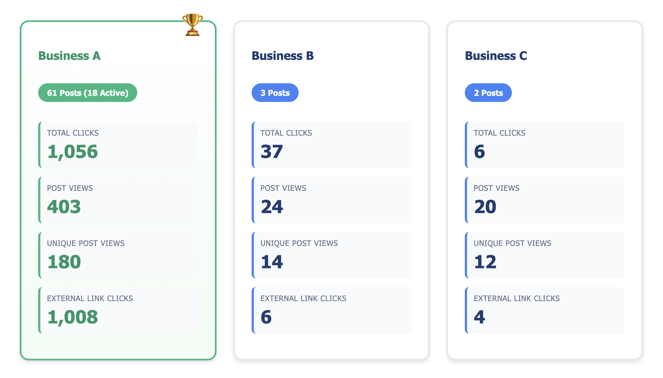Select Business B Total Clicks 37 tile
Image resolution: width=663 pixels, height=378 pixels.
(331, 145)
